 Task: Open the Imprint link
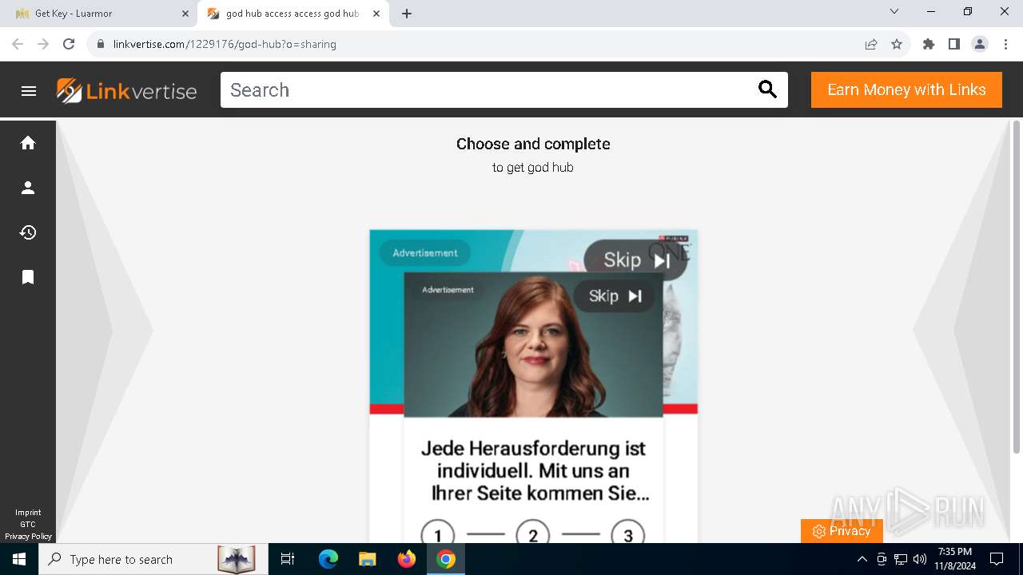pos(28,513)
